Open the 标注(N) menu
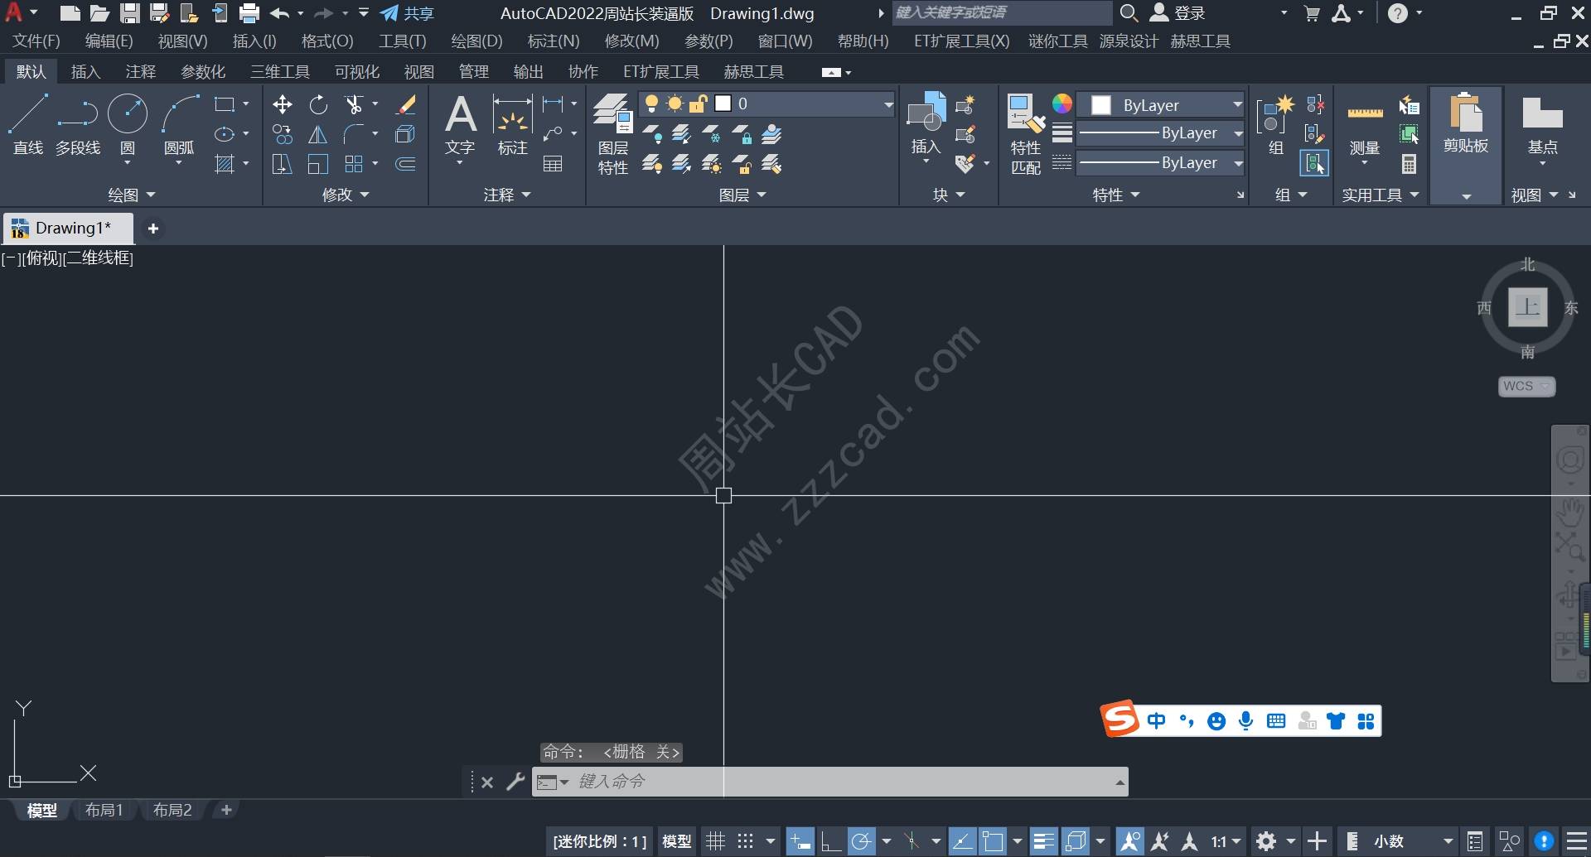This screenshot has height=857, width=1591. coord(554,41)
